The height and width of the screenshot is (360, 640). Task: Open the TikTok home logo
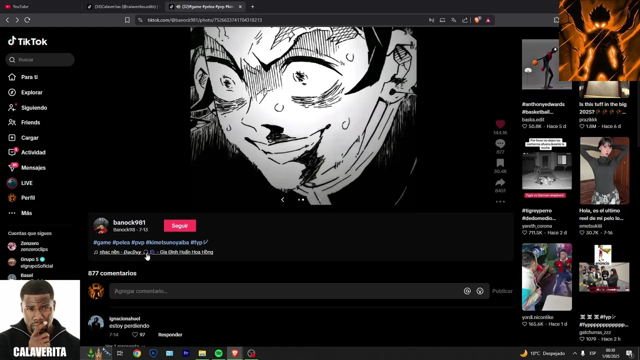tap(27, 41)
